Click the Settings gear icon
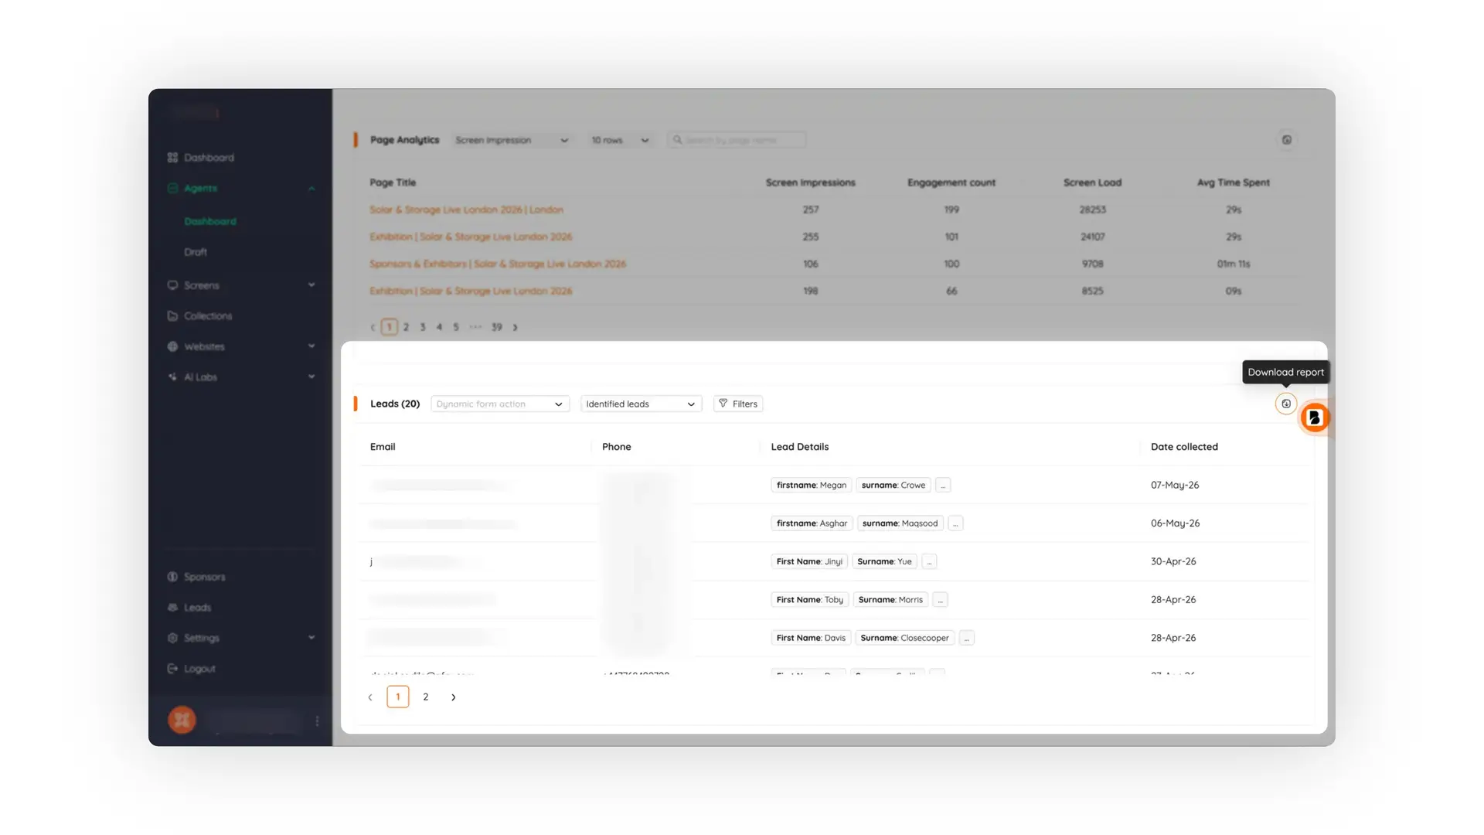The height and width of the screenshot is (835, 1484). (x=172, y=638)
